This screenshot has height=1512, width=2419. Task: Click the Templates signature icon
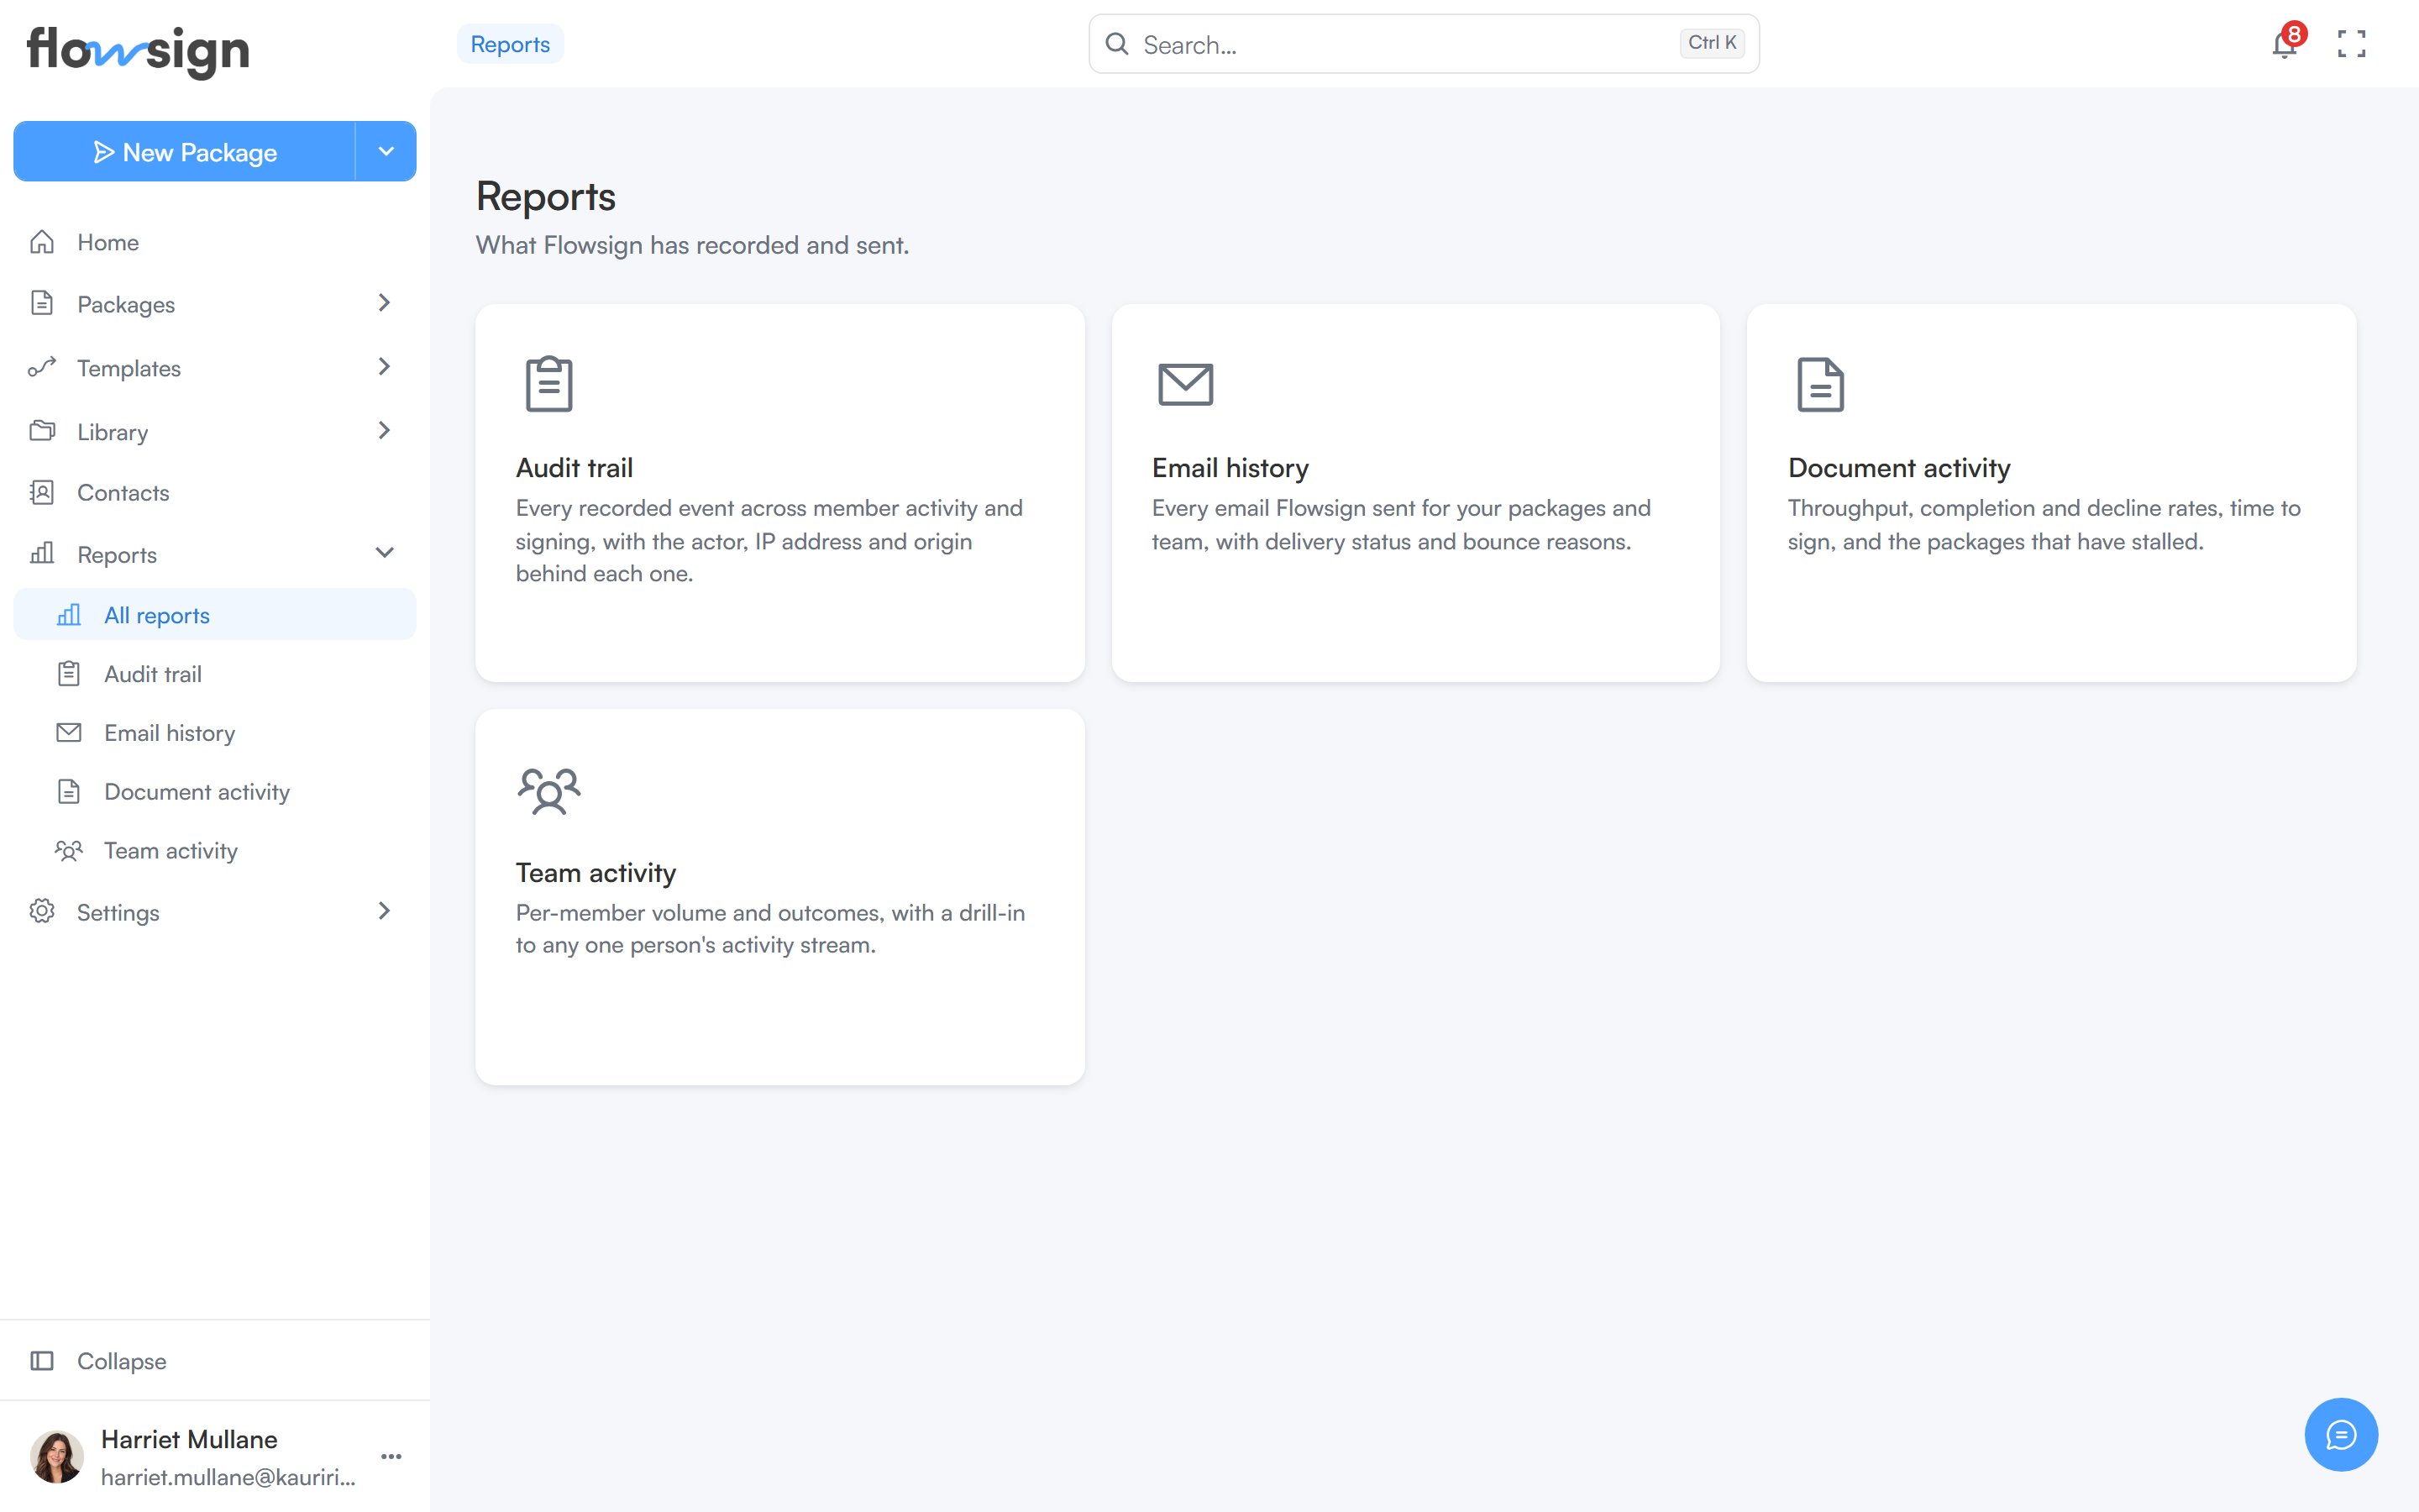(x=42, y=367)
